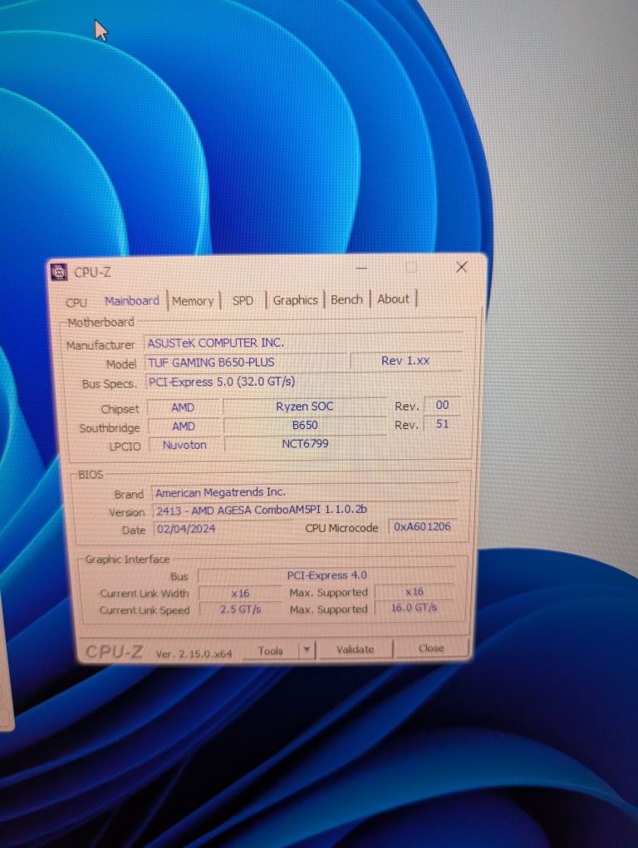
Task: Click the max supported 16.0 GT/s value
Action: (414, 608)
